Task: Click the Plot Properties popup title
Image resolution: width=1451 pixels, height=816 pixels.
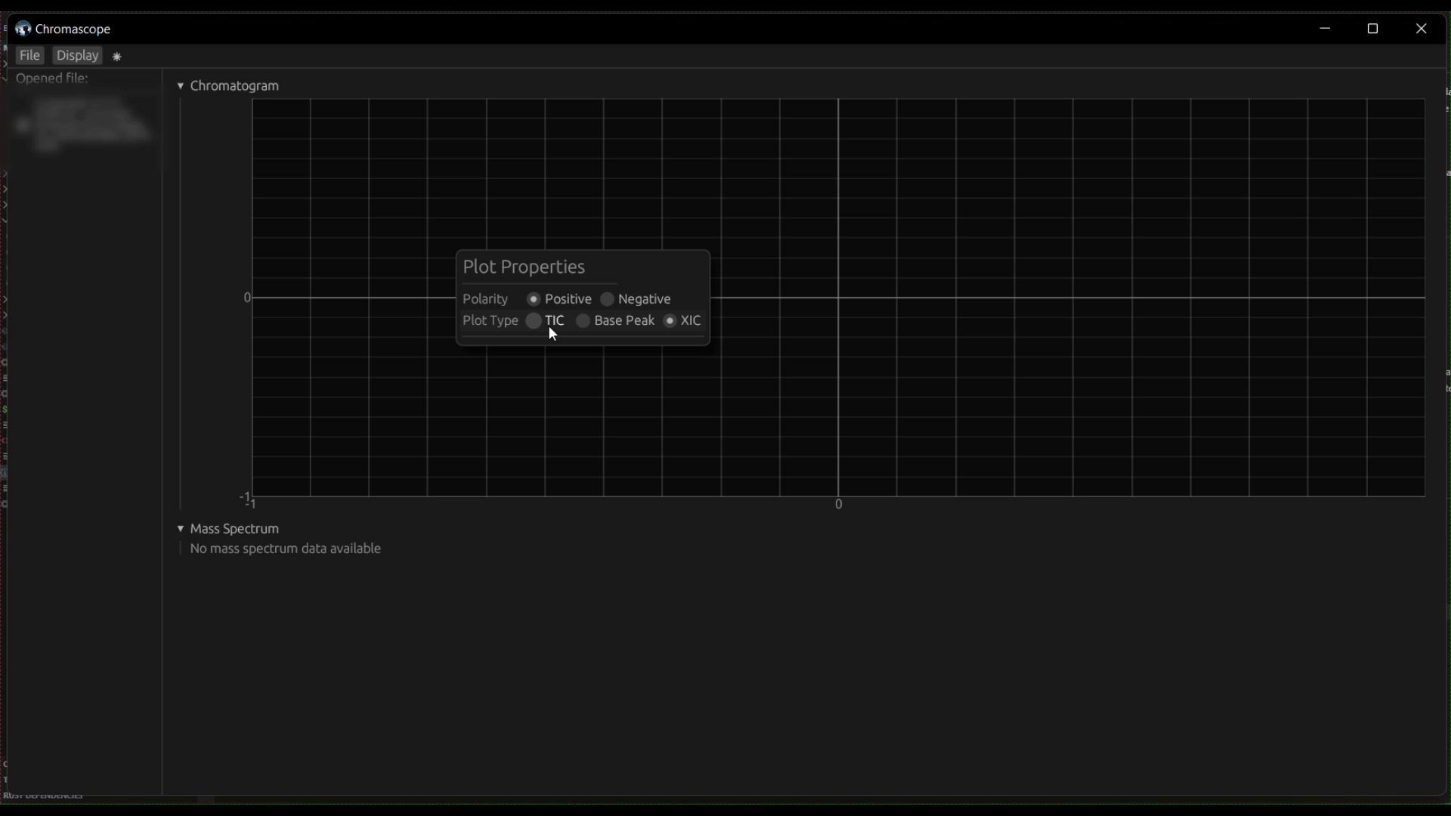Action: click(x=524, y=267)
